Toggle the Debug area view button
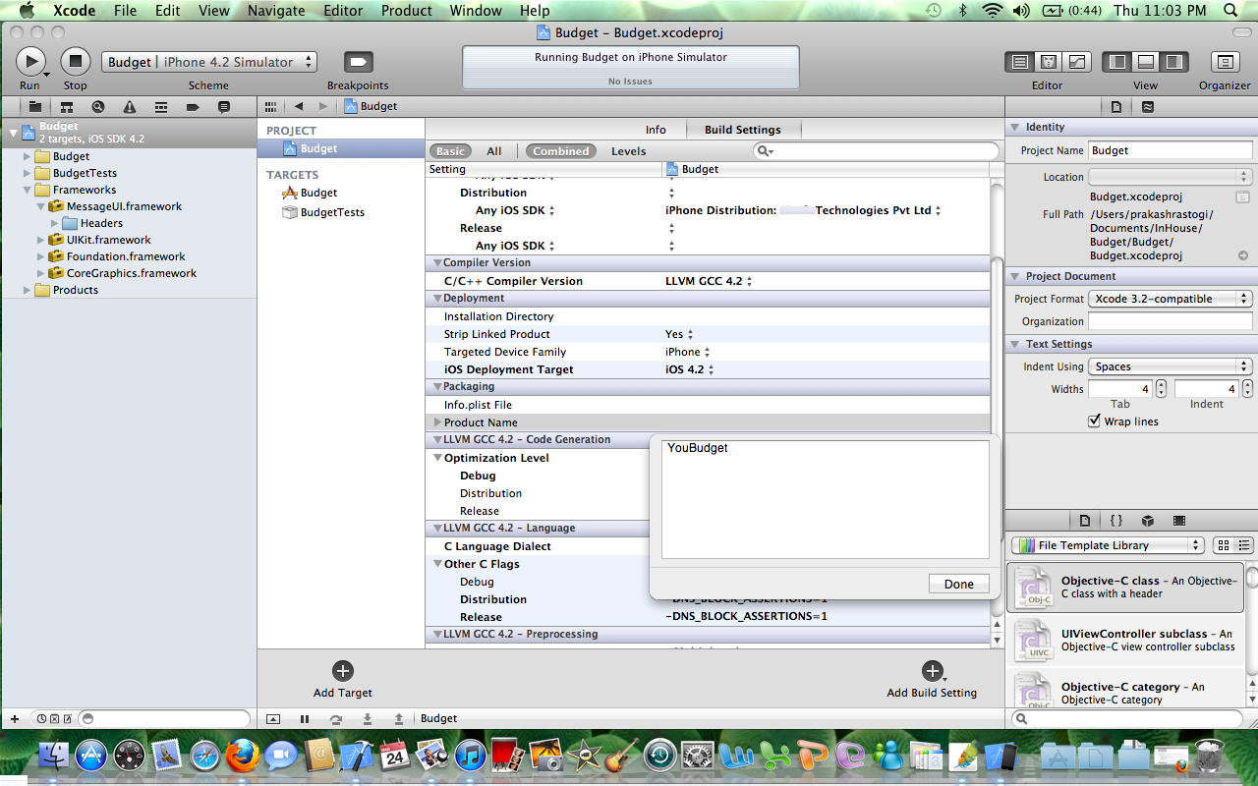 (1146, 62)
